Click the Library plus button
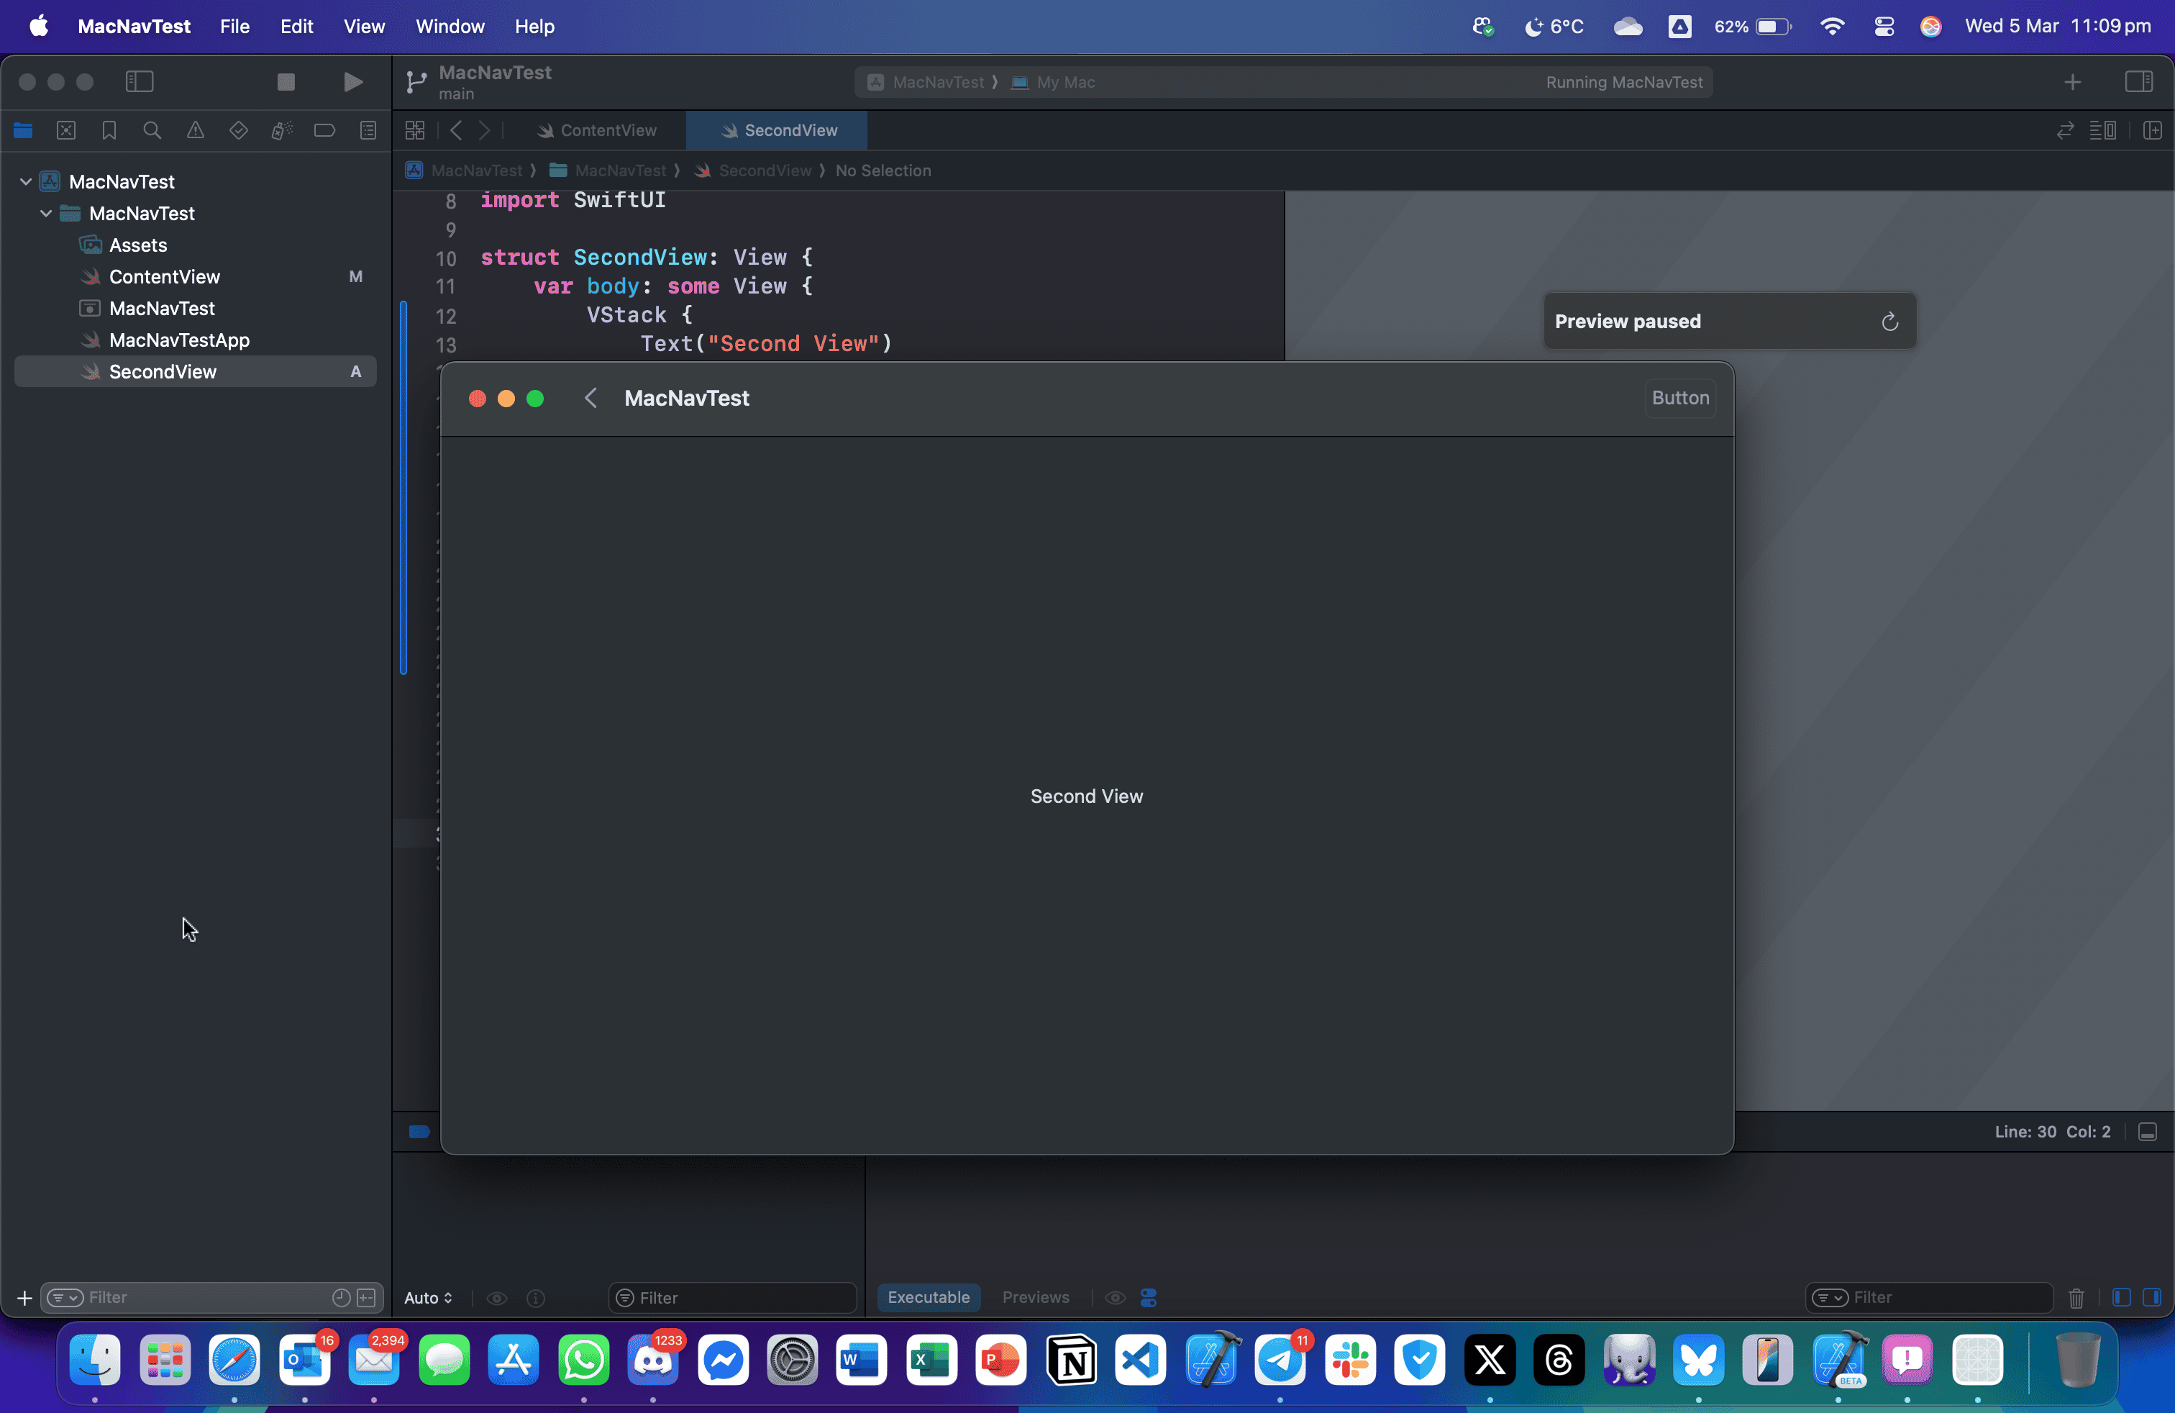 (x=2071, y=82)
